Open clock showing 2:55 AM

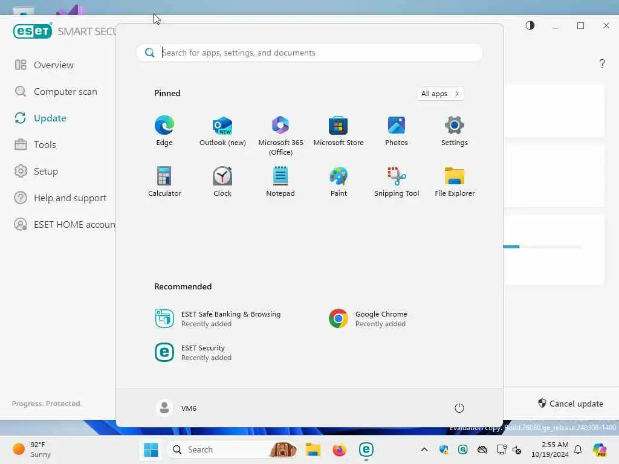(x=549, y=449)
